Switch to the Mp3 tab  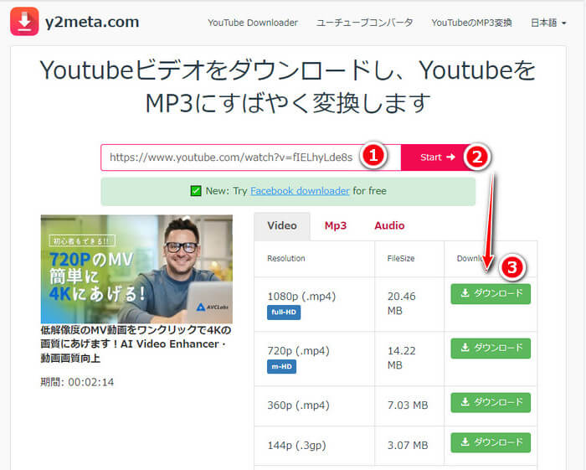tap(335, 226)
